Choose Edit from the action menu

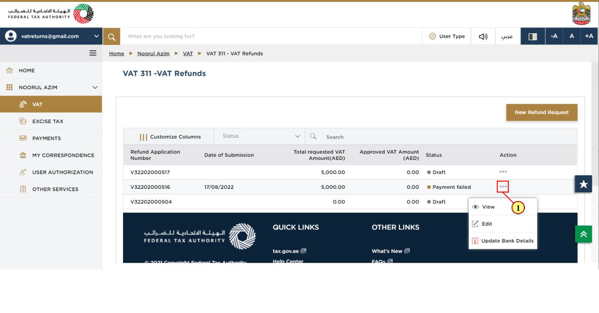503,224
